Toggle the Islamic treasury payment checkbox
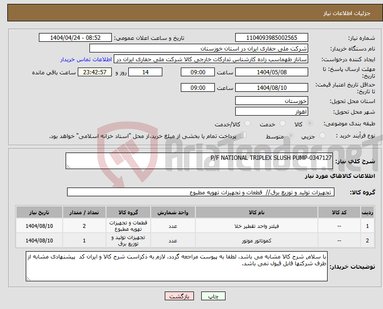Image resolution: width=383 pixels, height=309 pixels. tap(244, 135)
